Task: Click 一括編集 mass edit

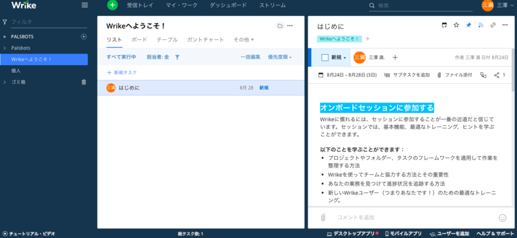Action: point(250,57)
